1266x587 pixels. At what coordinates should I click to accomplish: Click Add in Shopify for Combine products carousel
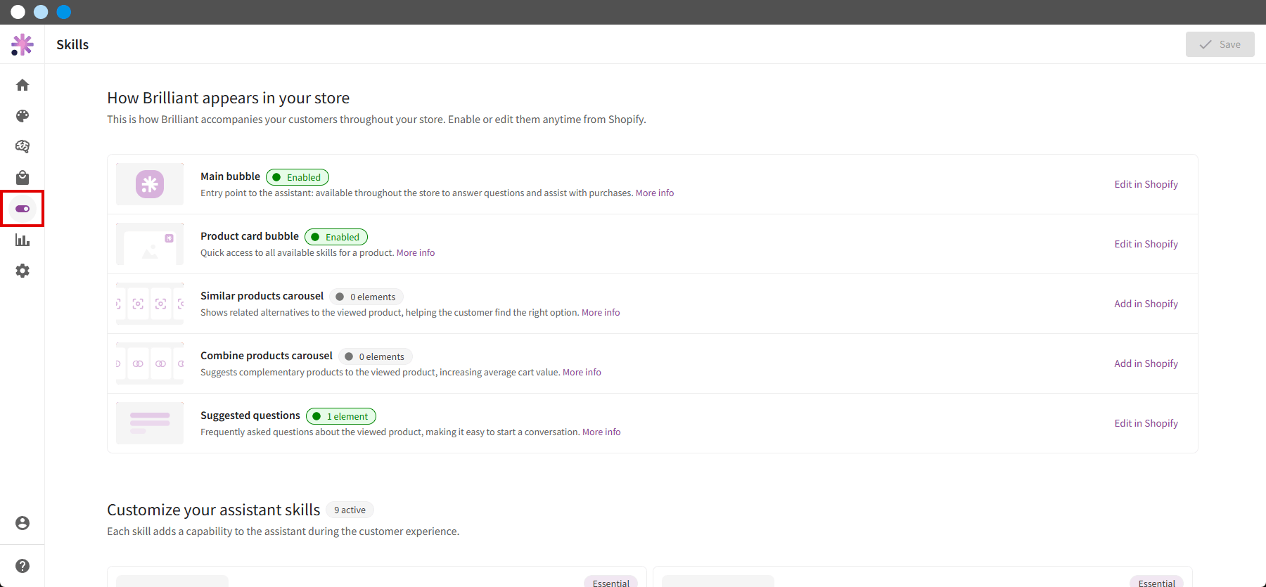1146,363
